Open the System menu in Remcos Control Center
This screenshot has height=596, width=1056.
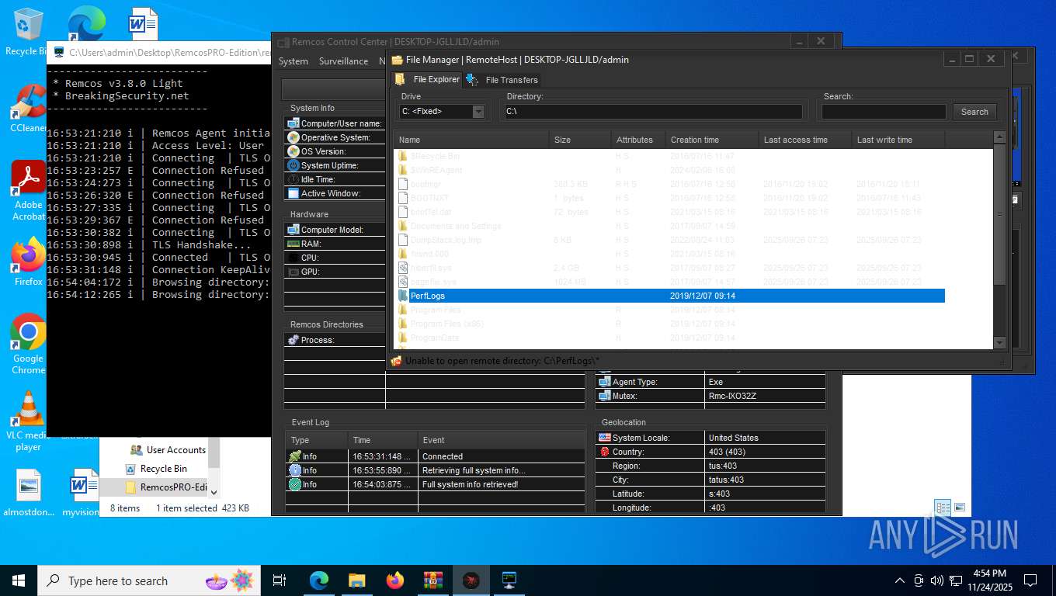pyautogui.click(x=294, y=61)
